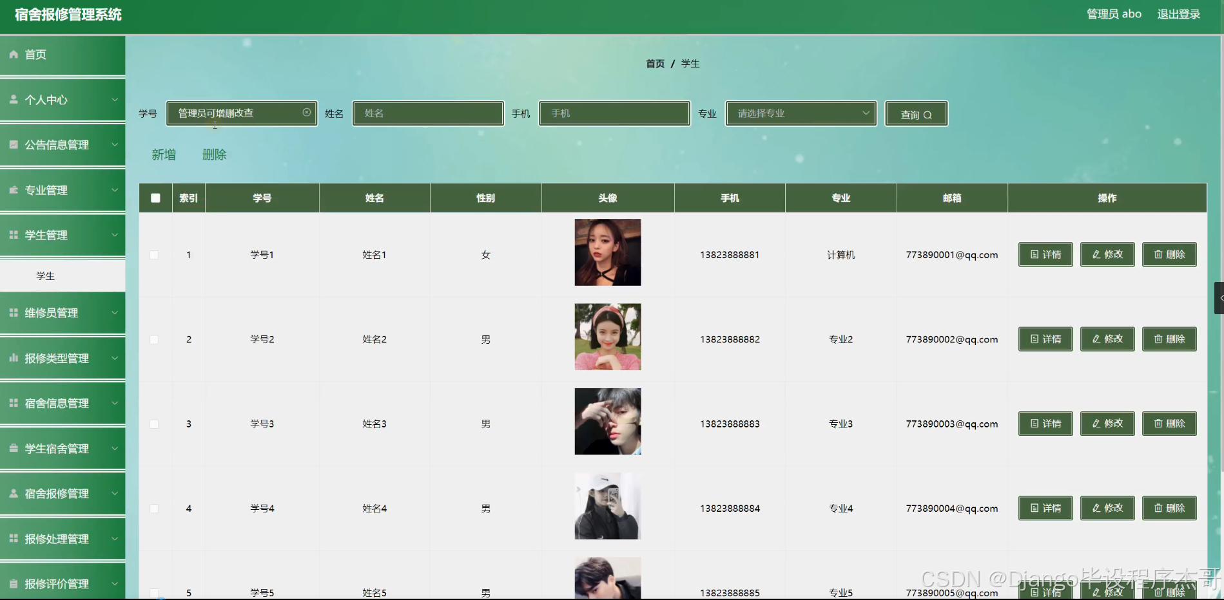This screenshot has width=1224, height=600.
Task: Toggle the select-all checkbox in the table header
Action: click(155, 198)
